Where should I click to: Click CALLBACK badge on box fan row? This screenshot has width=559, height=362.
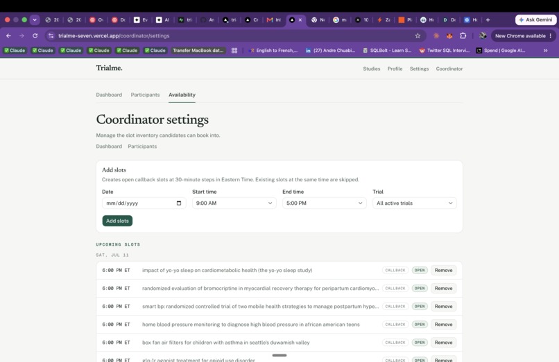coord(395,343)
